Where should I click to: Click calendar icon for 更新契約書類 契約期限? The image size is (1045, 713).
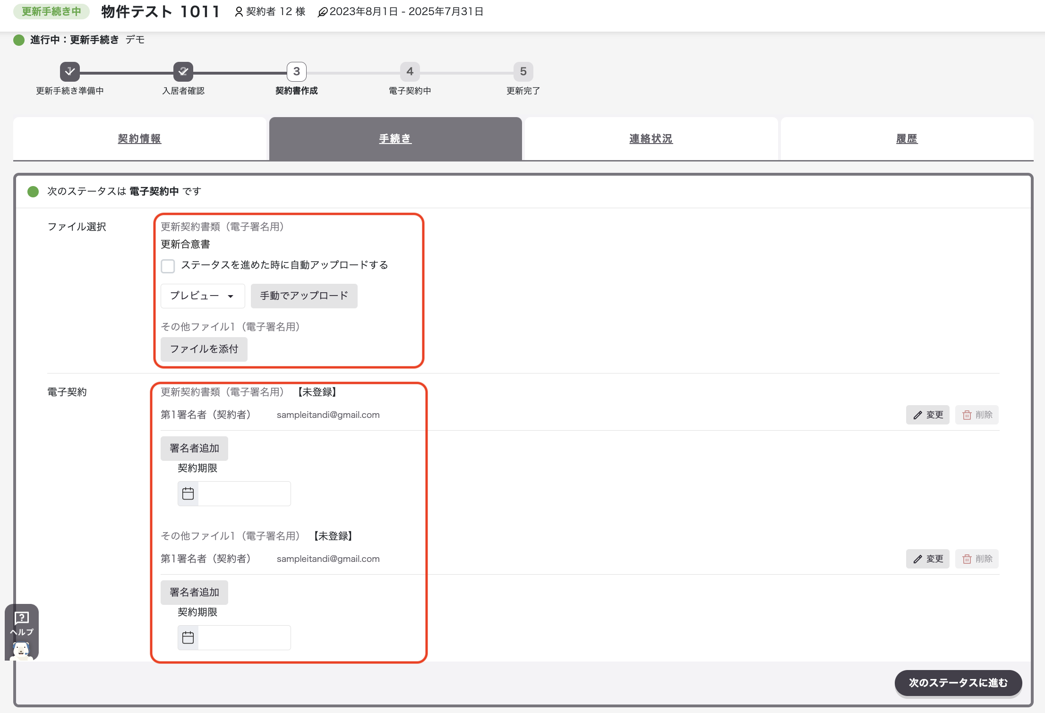pyautogui.click(x=188, y=493)
